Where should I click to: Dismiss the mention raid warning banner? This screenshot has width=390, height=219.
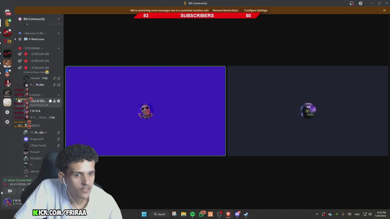pyautogui.click(x=385, y=10)
